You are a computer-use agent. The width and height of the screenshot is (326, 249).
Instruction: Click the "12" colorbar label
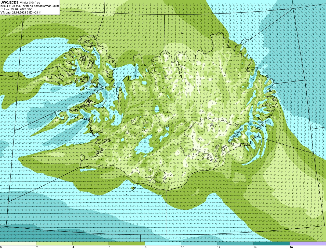[219, 247]
